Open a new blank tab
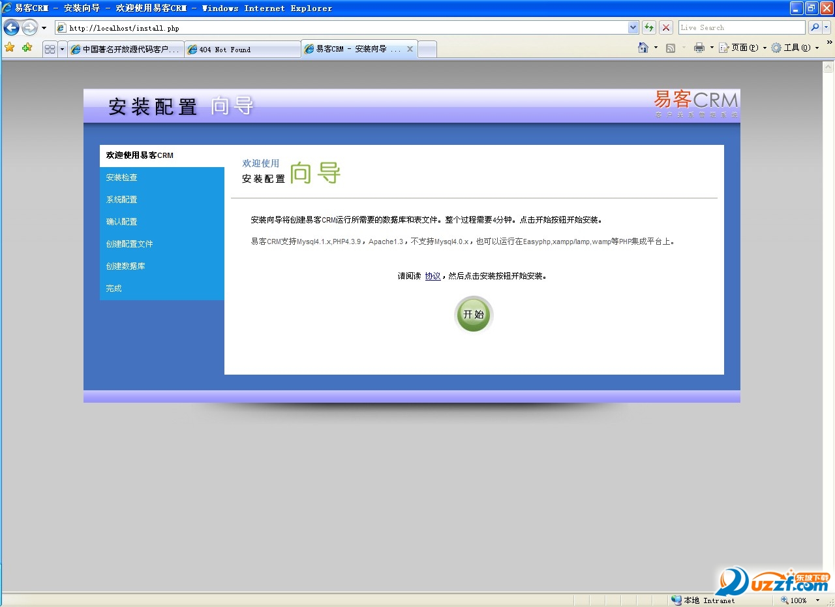 pos(427,50)
